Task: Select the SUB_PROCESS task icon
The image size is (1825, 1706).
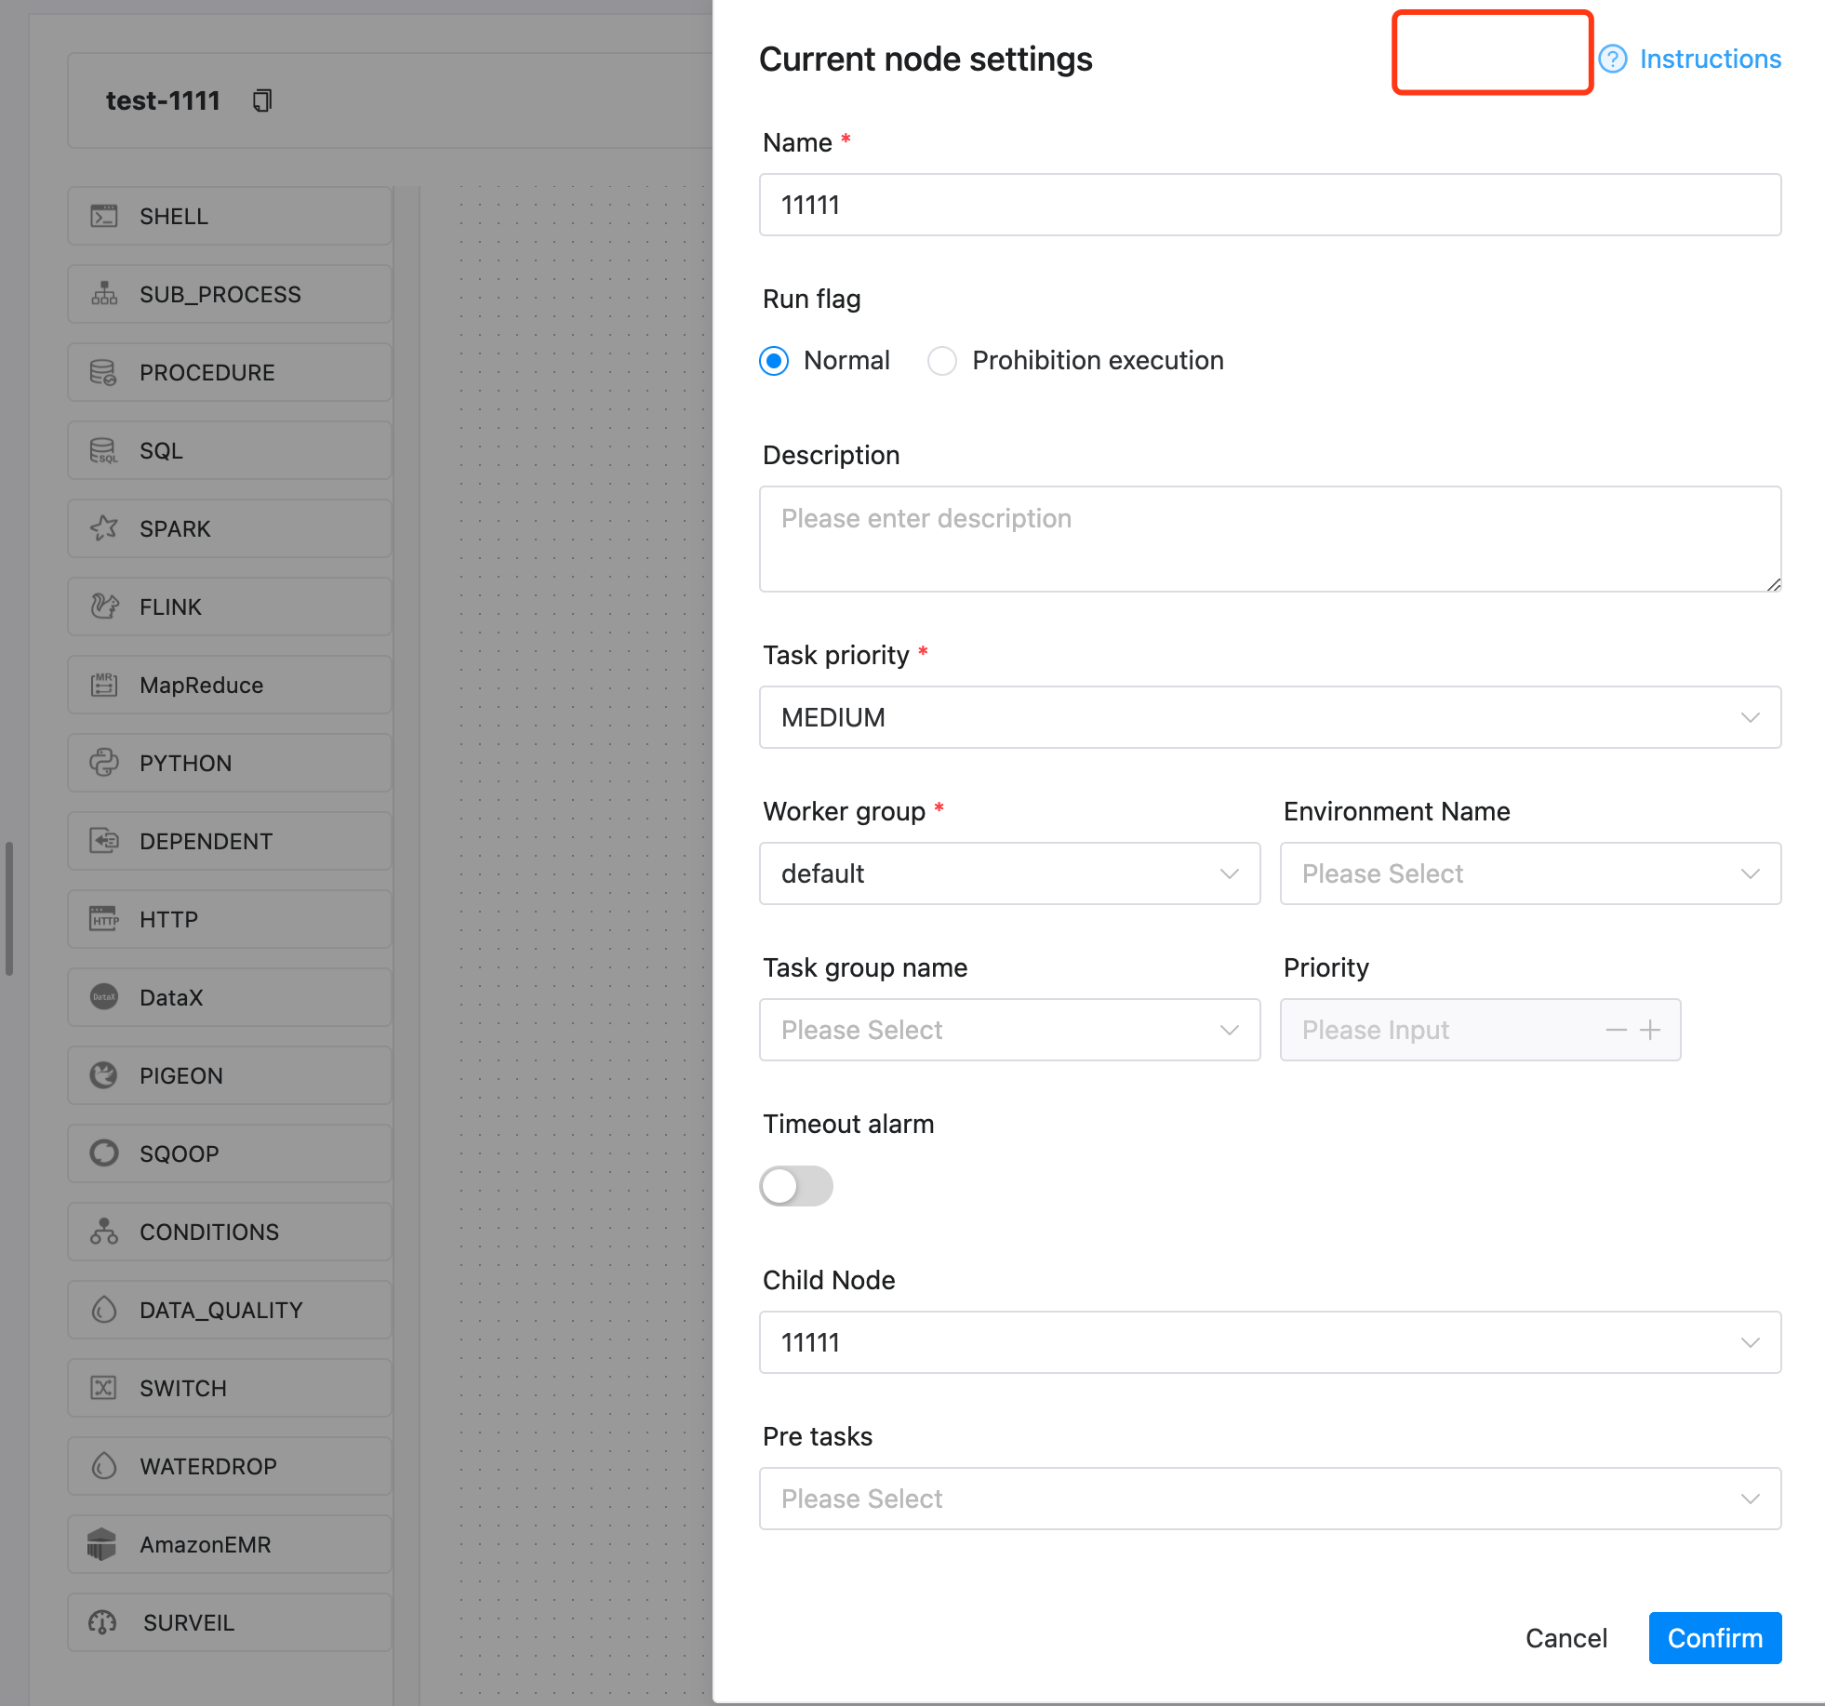Action: pyautogui.click(x=229, y=294)
